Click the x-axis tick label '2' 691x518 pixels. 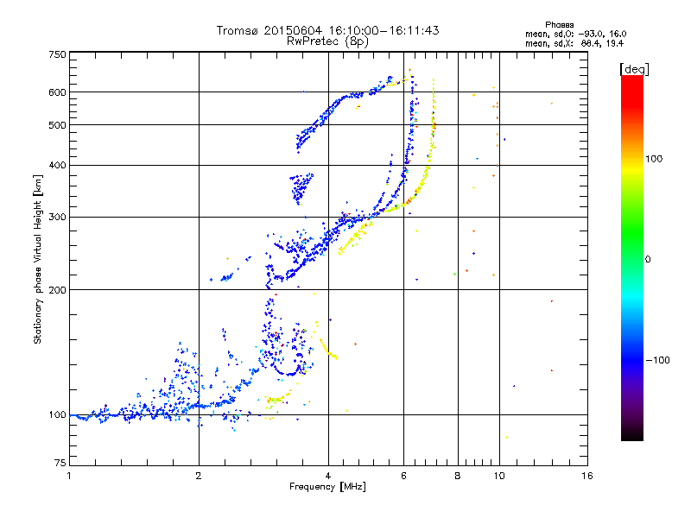pos(199,476)
